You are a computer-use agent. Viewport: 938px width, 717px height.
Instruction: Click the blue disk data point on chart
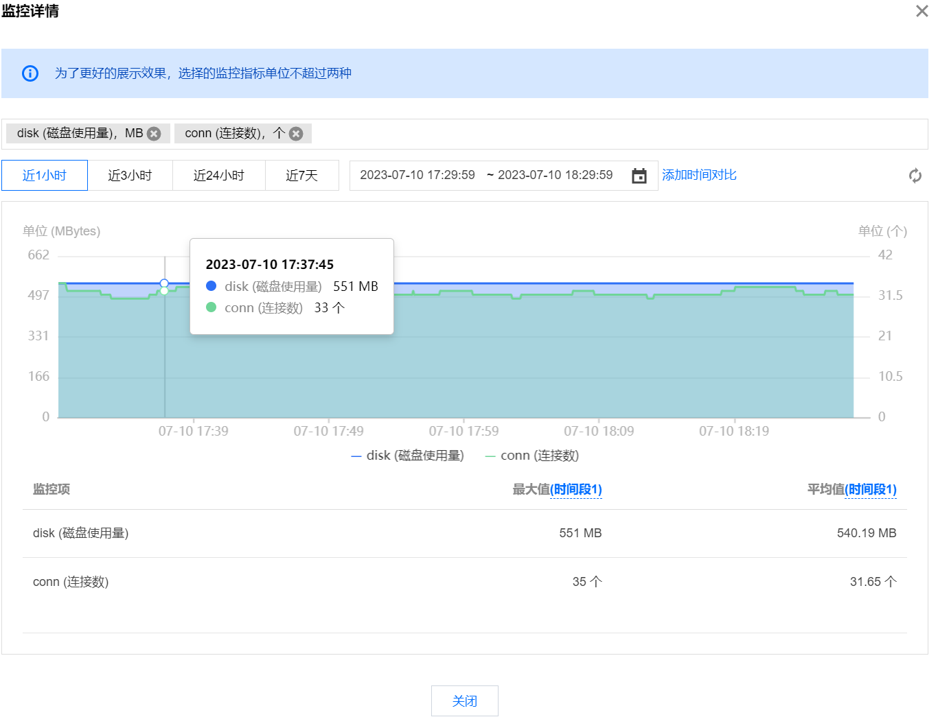tap(164, 283)
